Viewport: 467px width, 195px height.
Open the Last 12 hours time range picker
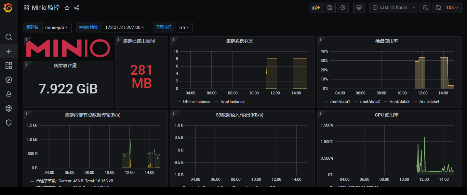394,7
